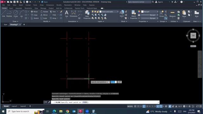
Task: Open the Dimension menu
Action: 50,5
